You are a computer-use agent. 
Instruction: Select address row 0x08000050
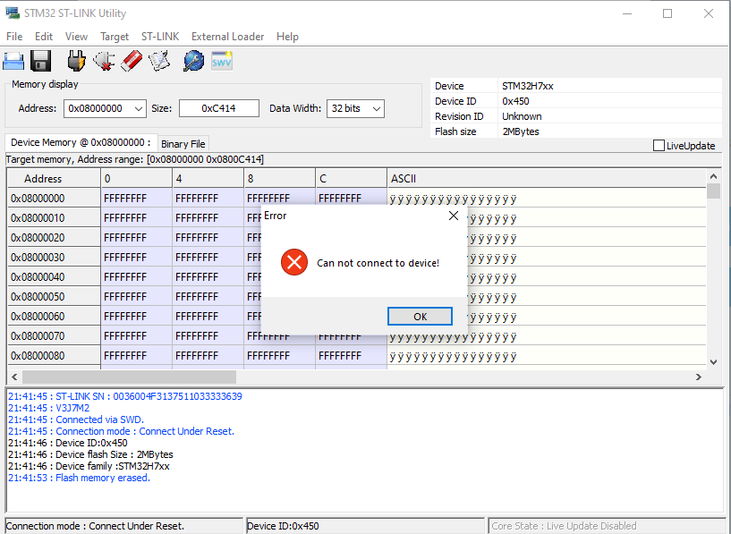tap(54, 296)
